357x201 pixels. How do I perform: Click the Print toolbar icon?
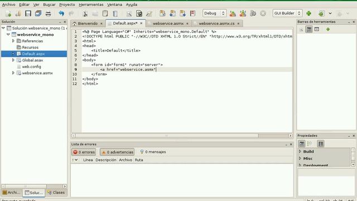(48, 13)
